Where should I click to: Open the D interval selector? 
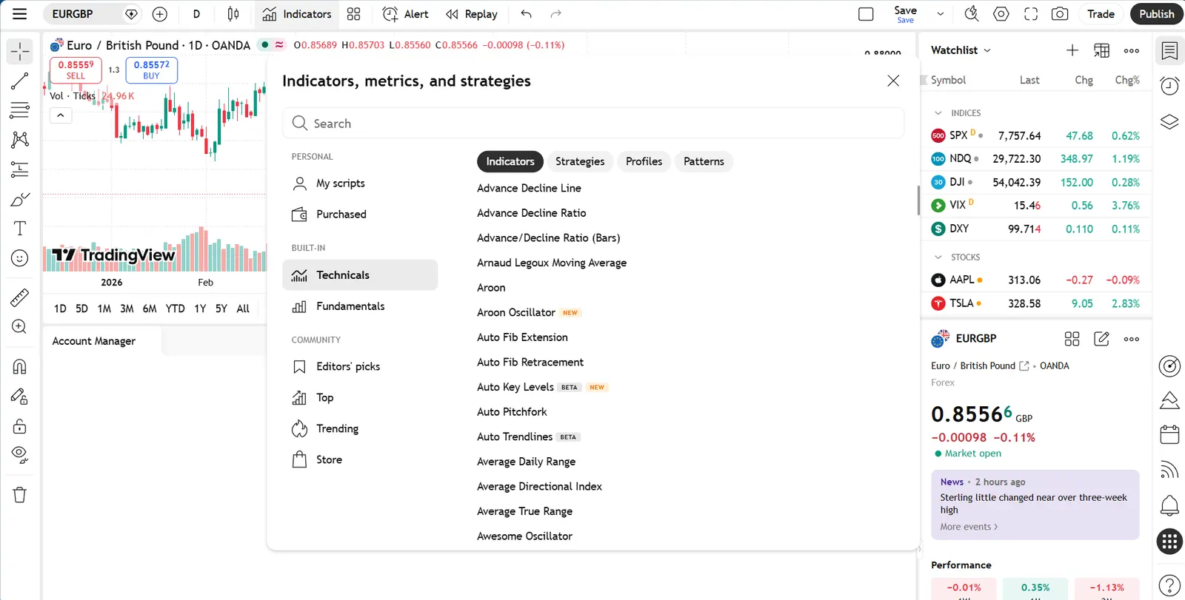[196, 14]
